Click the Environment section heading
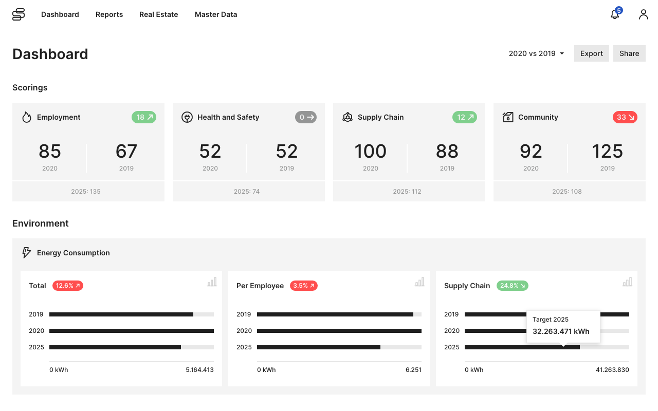Image resolution: width=658 pixels, height=411 pixels. click(41, 223)
